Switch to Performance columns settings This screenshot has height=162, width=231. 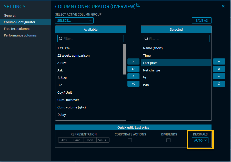20,35
